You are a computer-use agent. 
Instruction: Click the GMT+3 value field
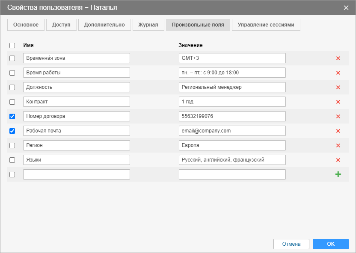232,58
